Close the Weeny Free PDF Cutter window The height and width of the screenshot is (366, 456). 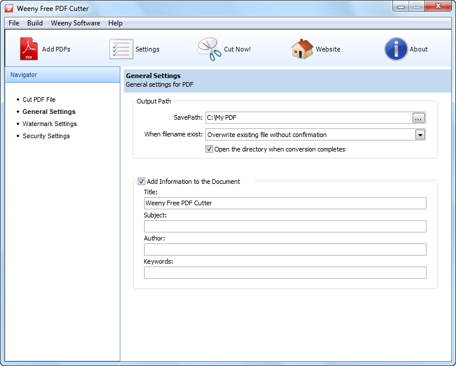coord(438,6)
